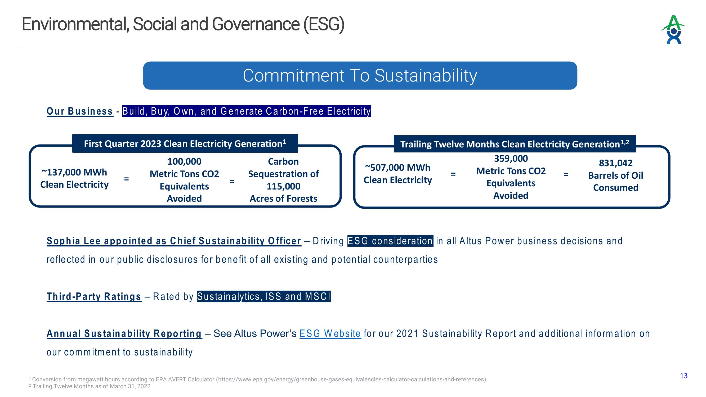The width and height of the screenshot is (706, 397).
Task: Click First Quarter 2023 Clean Electricity Generation header
Action: [185, 143]
